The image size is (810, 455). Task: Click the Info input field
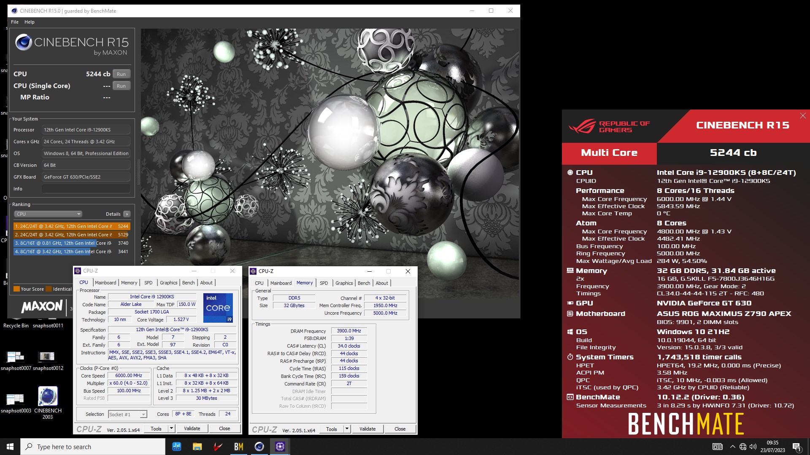point(86,189)
